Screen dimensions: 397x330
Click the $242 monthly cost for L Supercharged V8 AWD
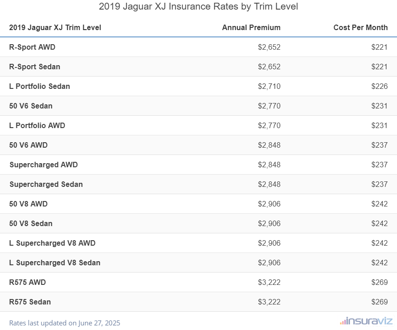[x=380, y=243]
